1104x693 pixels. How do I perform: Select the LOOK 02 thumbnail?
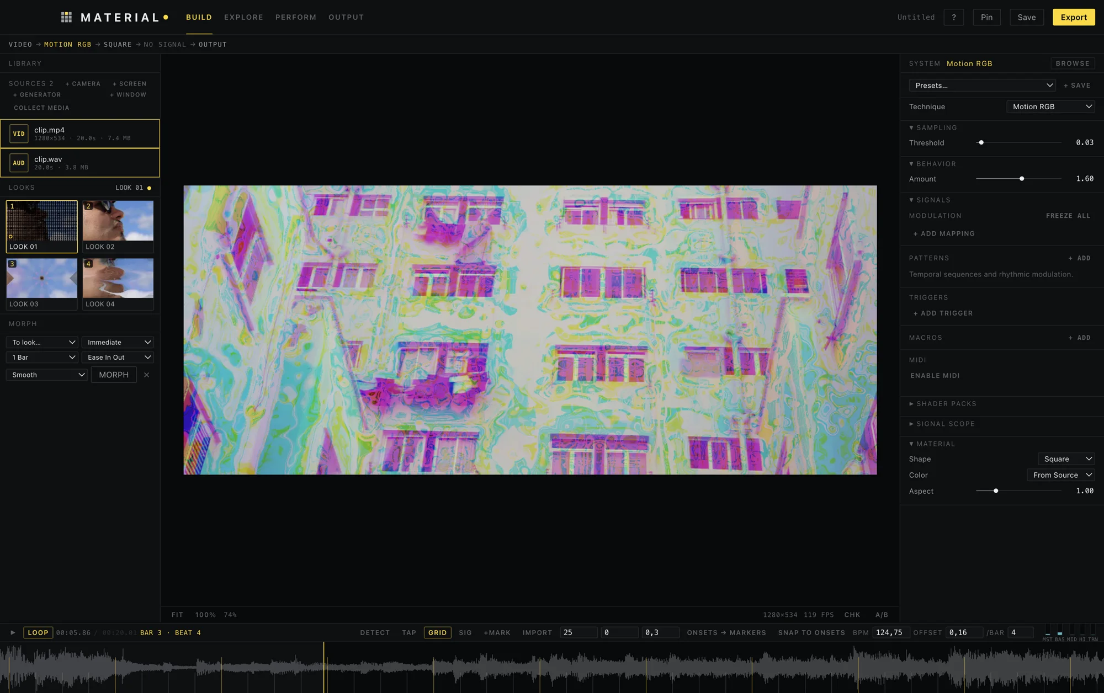tap(118, 226)
